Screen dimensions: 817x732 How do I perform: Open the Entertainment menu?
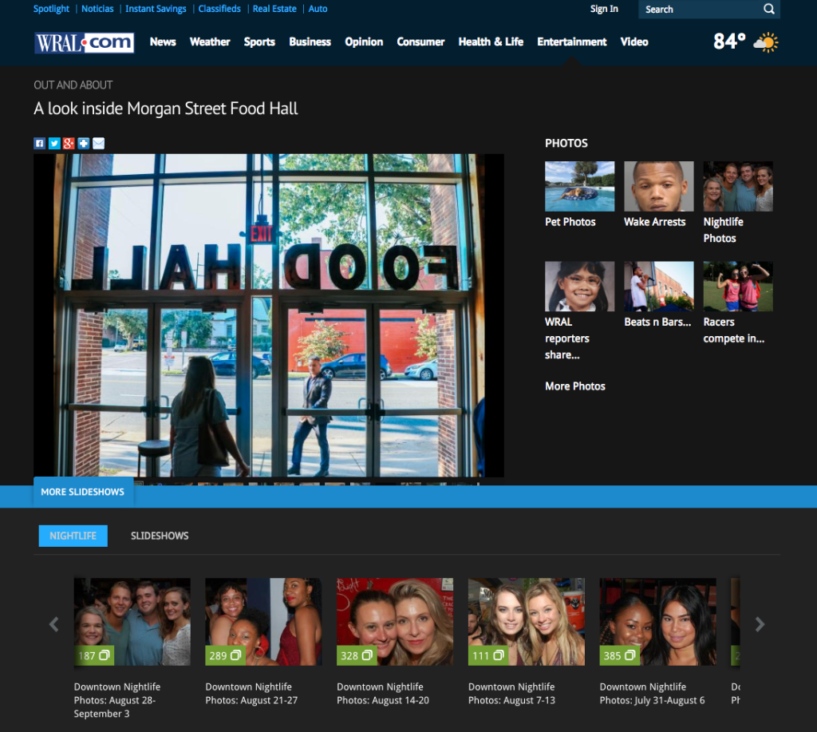[572, 42]
